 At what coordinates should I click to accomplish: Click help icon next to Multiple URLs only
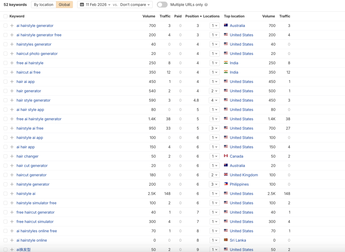coord(206,5)
